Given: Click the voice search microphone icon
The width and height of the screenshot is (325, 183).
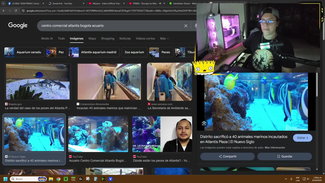Looking at the screenshot, I should coord(196,26).
